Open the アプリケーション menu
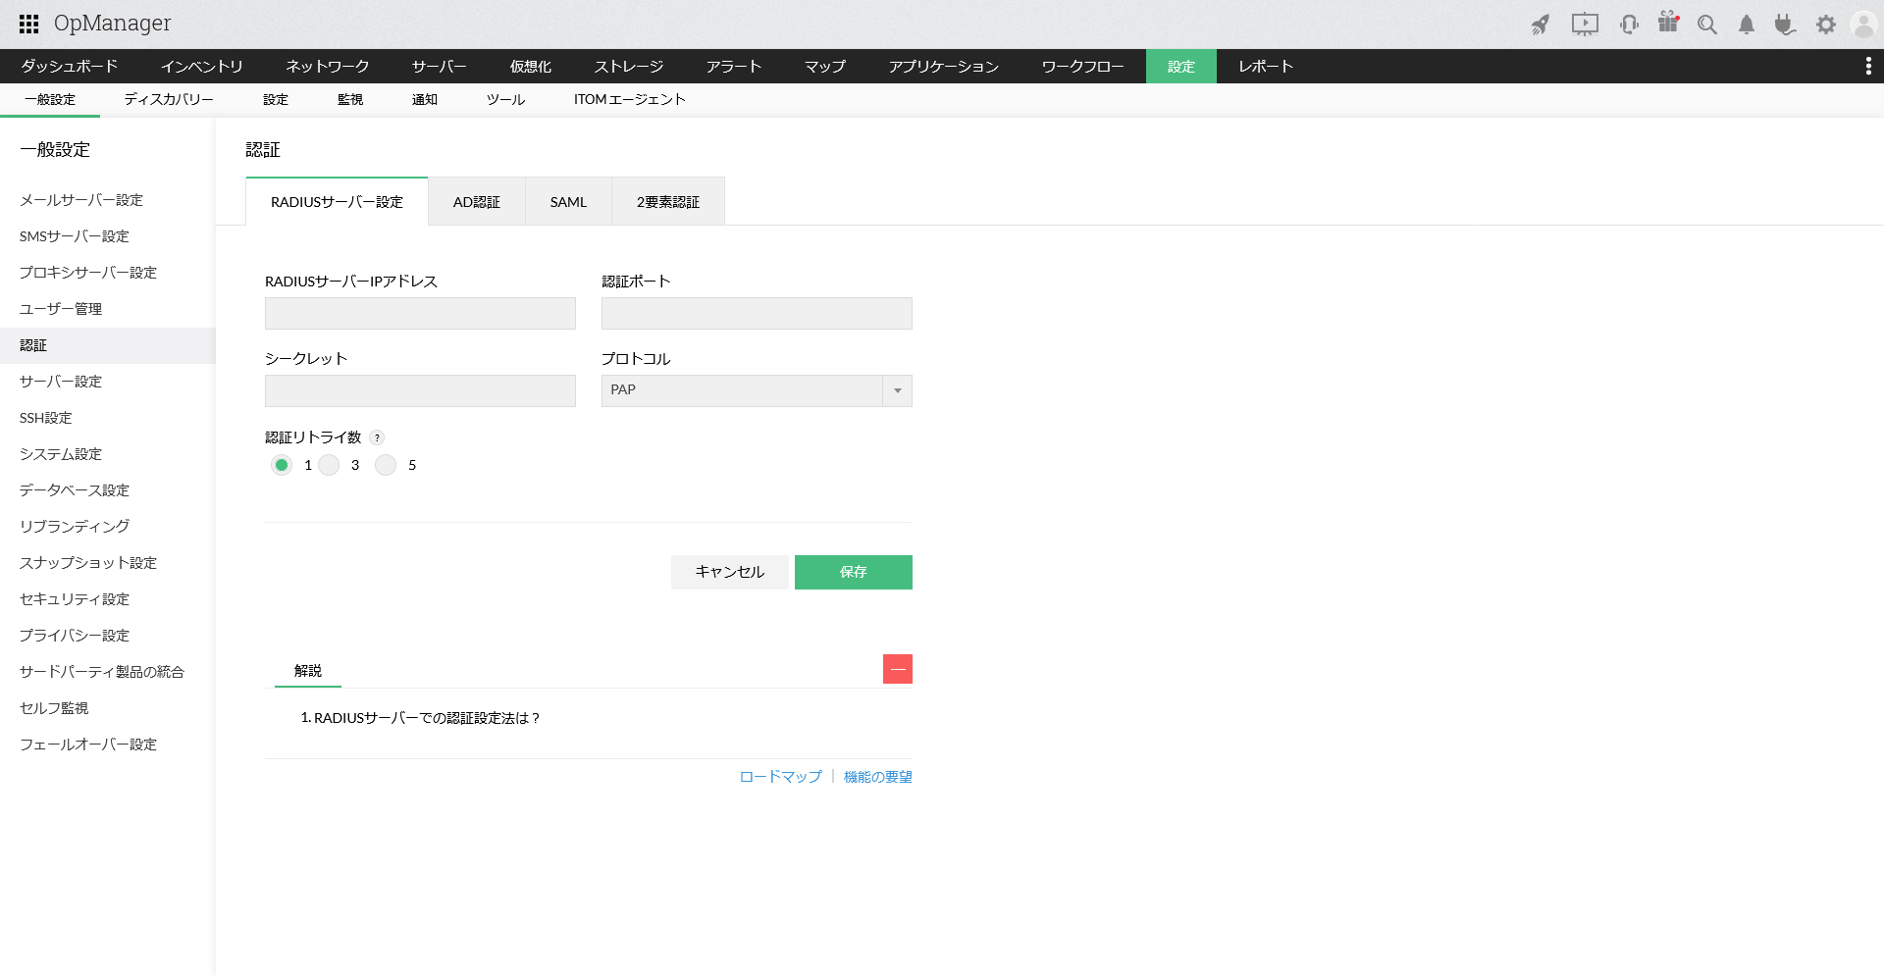This screenshot has width=1884, height=976. pos(944,66)
